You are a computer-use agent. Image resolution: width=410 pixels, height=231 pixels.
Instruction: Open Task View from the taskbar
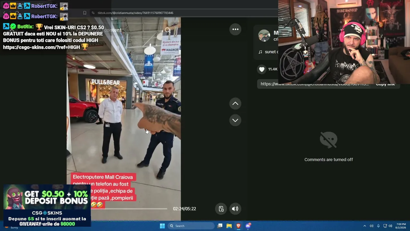220,226
